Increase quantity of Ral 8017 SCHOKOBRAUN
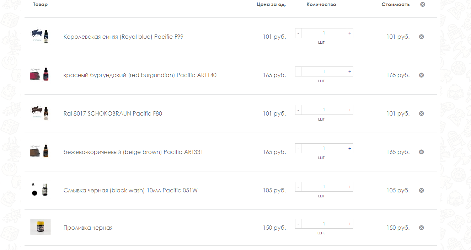Screen dimensions: 471x250 coord(350,110)
